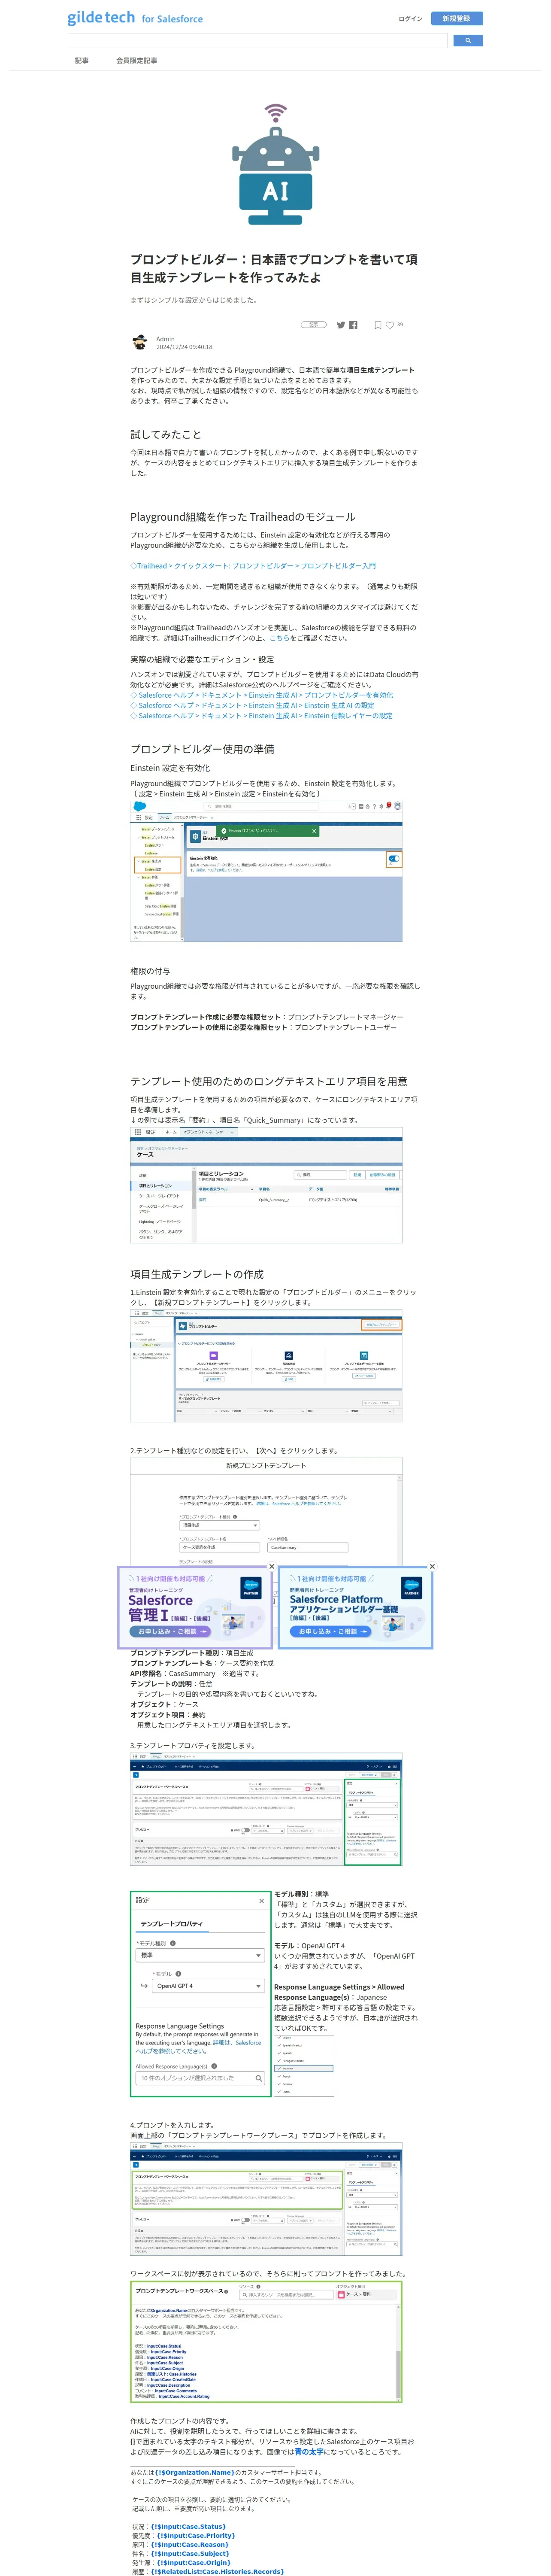Close the 設定 panel with the X

click(262, 1901)
